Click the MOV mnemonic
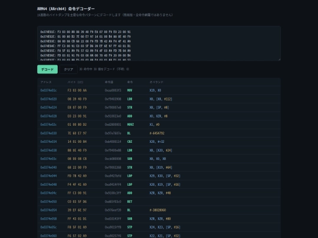 click(x=130, y=90)
